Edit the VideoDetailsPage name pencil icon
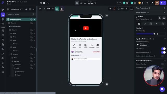167x94 pixels. click(x=151, y=20)
